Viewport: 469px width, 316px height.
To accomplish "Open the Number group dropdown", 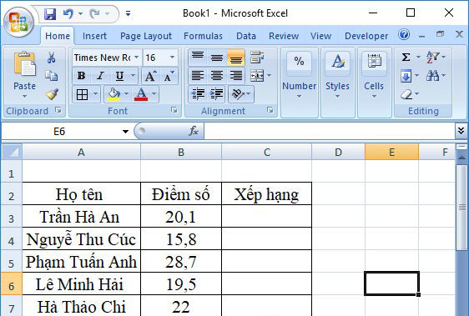I will 299,83.
